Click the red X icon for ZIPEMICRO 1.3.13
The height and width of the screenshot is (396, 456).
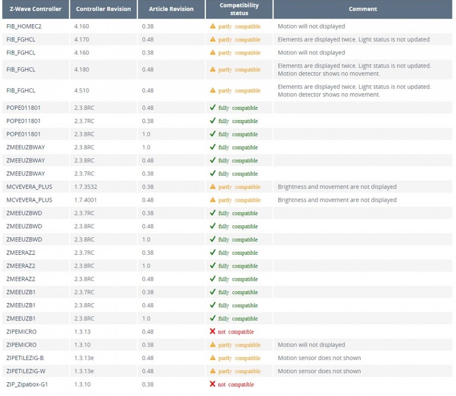213,331
